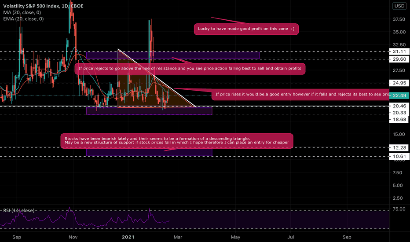Select the 10.61 price line label
This screenshot has height=242, width=410.
pyautogui.click(x=399, y=157)
